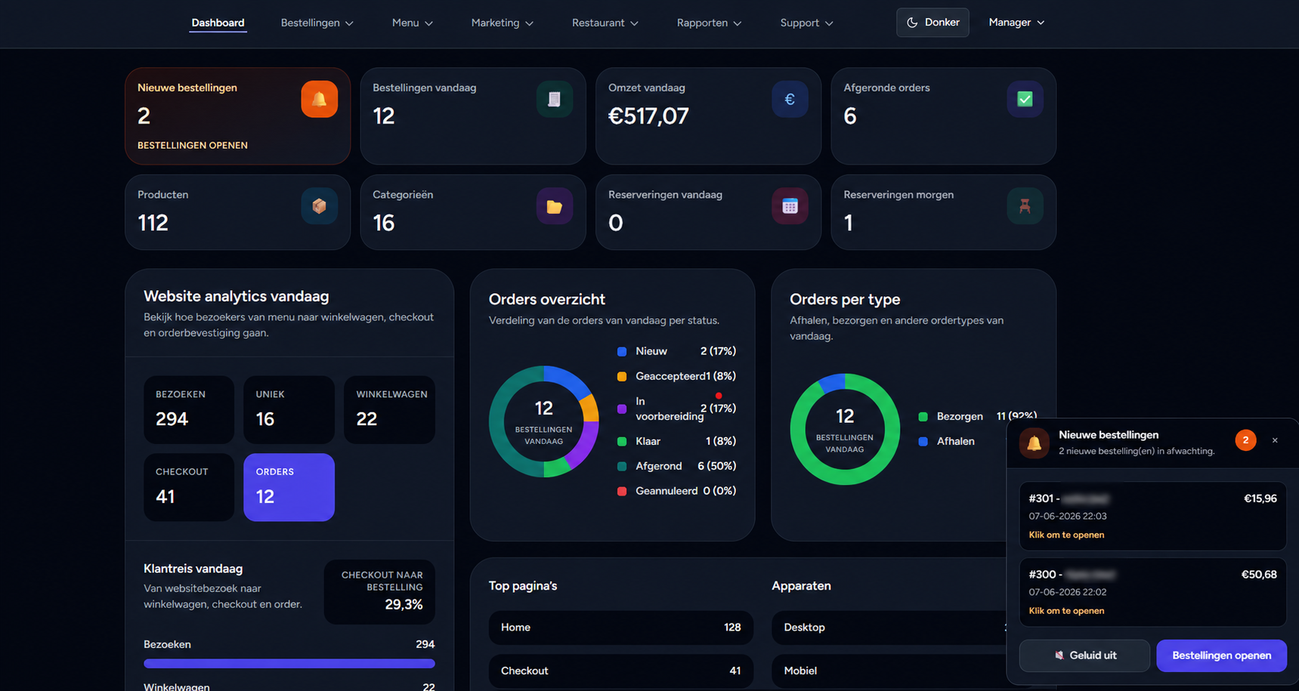Click the chair icon in Reserveringen morgen card

click(1025, 206)
